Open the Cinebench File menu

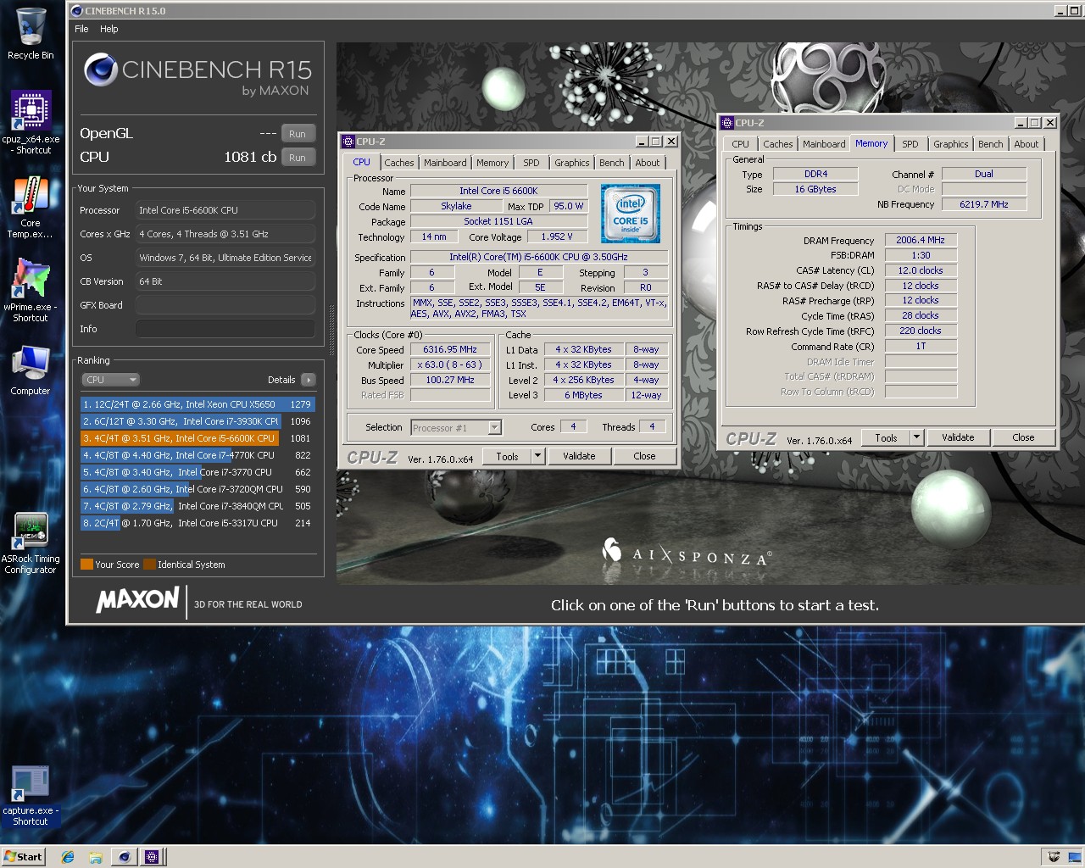[x=81, y=29]
